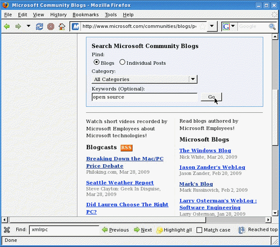Click the Done status bar text
Screen dimensions: 280x247
11,240
